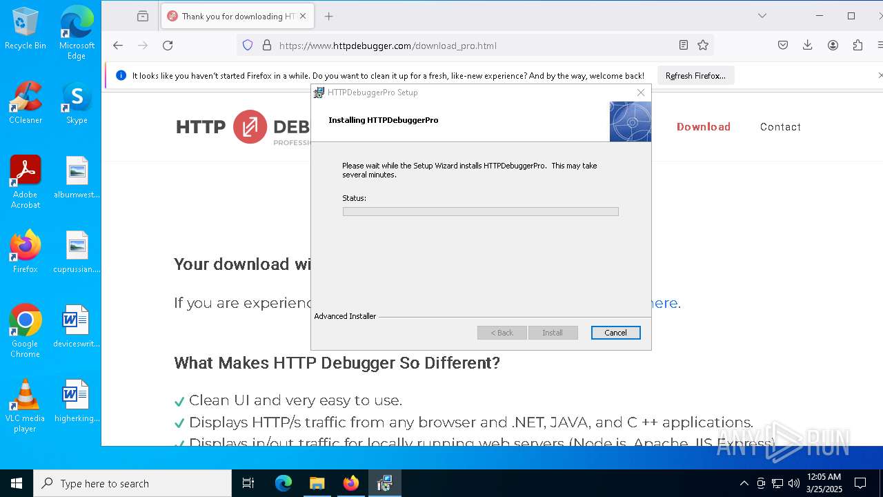Open the network icon in system tray
The image size is (883, 497).
777,483
